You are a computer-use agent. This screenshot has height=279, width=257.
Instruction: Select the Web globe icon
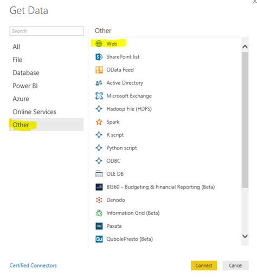click(99, 43)
